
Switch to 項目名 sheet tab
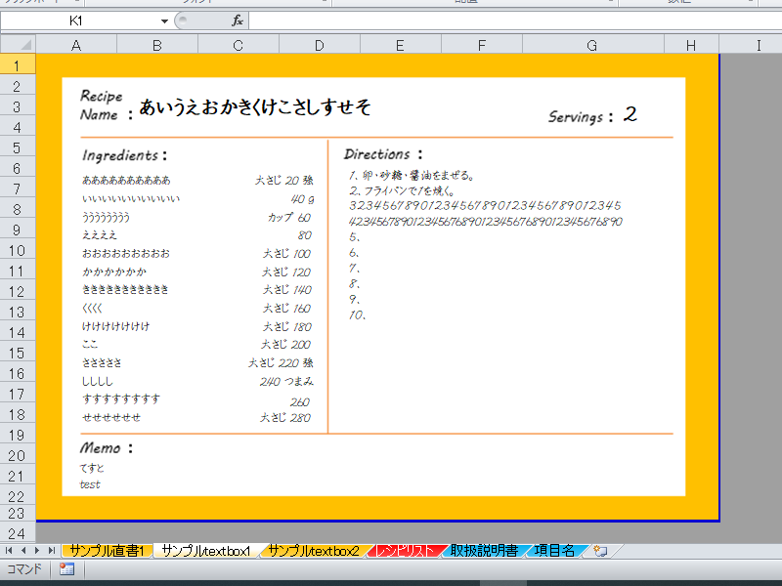tap(554, 551)
